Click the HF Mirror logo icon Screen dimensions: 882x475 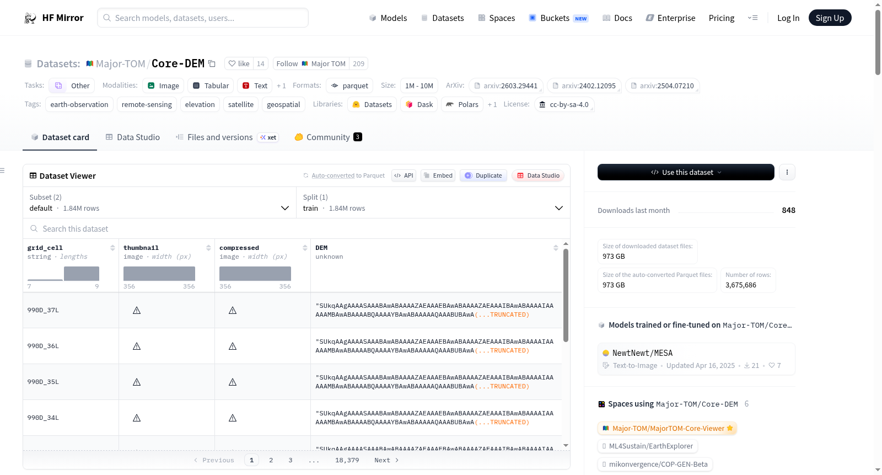[x=30, y=18]
